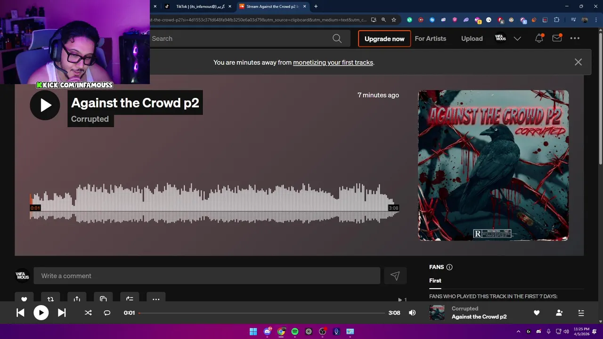Image resolution: width=603 pixels, height=339 pixels.
Task: Open the Chrome media control icon
Action: coord(573,20)
